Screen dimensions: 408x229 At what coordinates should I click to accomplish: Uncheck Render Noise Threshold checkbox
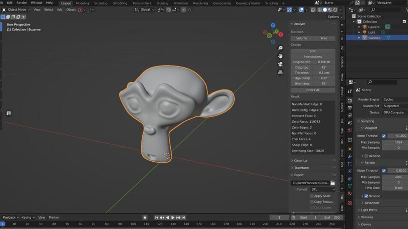tap(384, 171)
